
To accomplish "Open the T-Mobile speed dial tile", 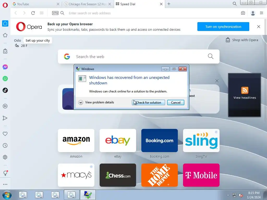I will click(201, 175).
